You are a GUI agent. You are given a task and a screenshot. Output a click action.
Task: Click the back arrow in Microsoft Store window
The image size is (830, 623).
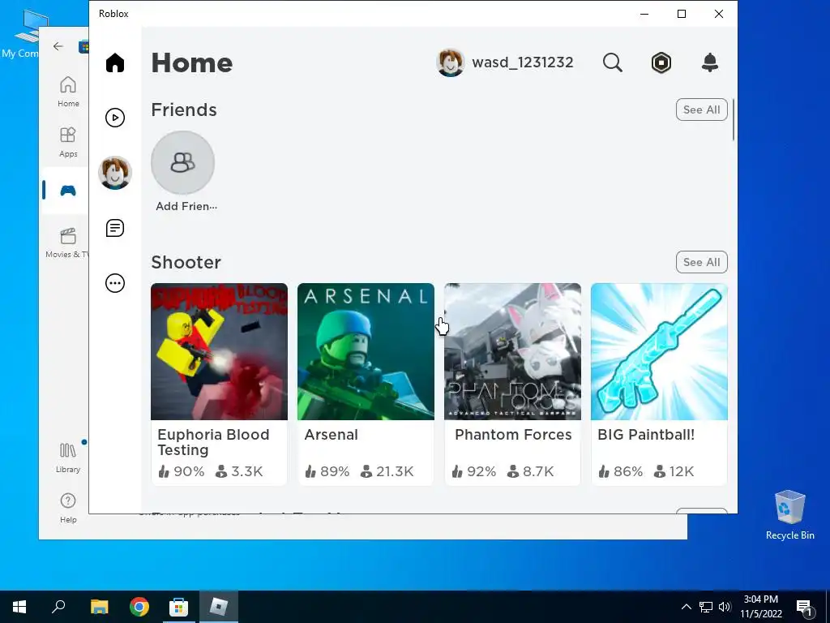(x=58, y=46)
